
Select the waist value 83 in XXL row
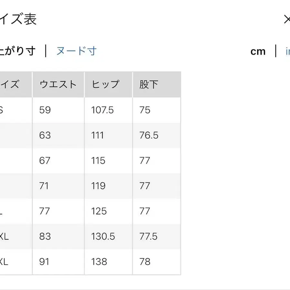pyautogui.click(x=45, y=237)
